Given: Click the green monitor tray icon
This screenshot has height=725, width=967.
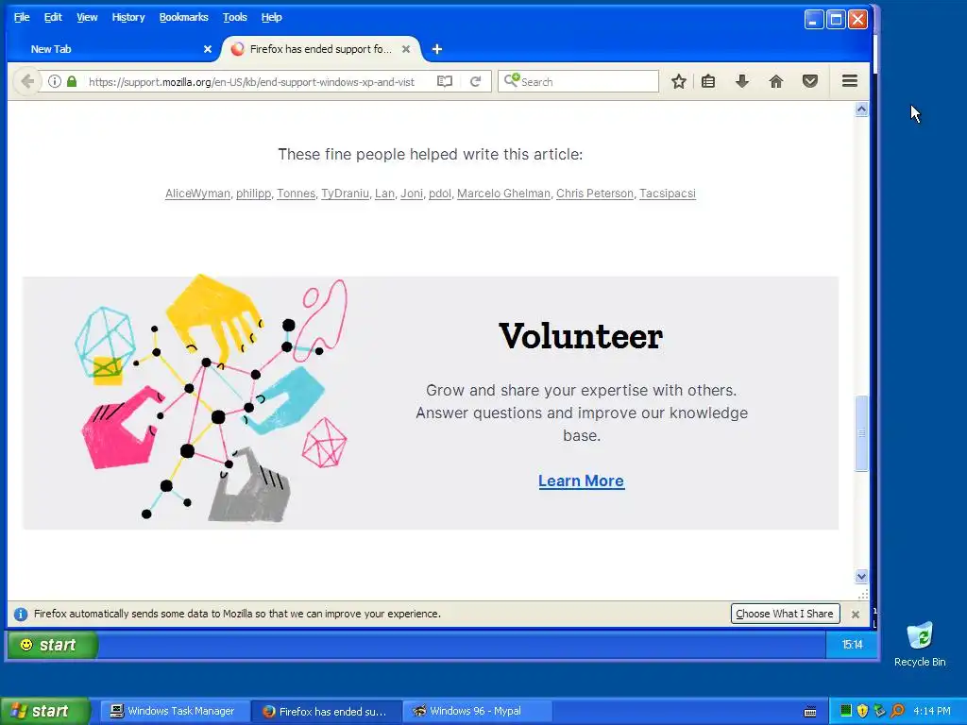Looking at the screenshot, I should 845,711.
